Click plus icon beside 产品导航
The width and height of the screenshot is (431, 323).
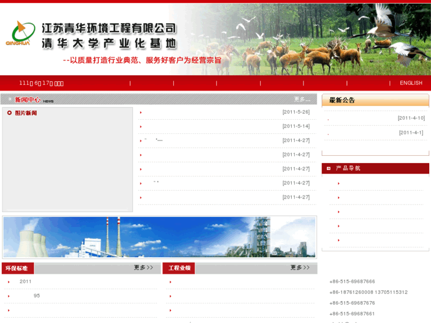click(328, 168)
